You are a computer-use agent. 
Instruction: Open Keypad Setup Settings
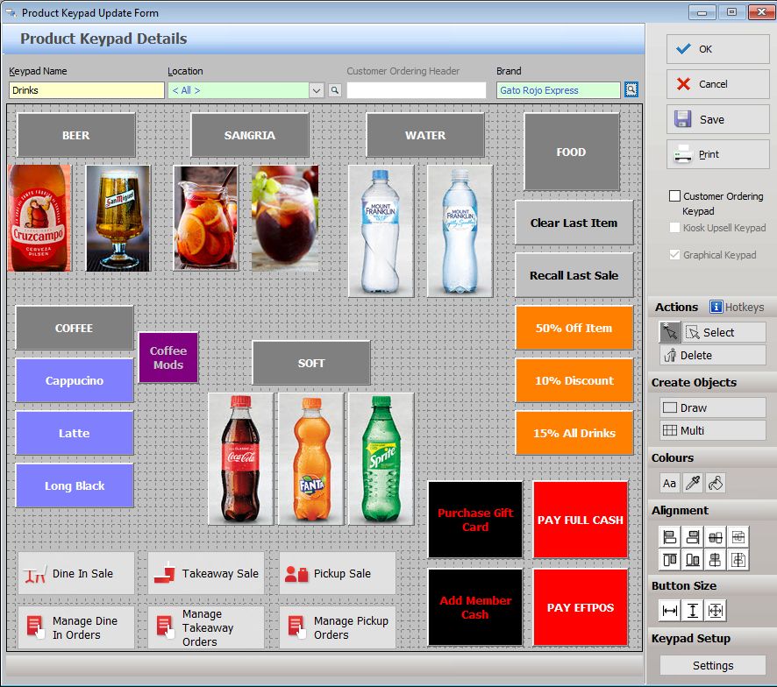click(712, 665)
